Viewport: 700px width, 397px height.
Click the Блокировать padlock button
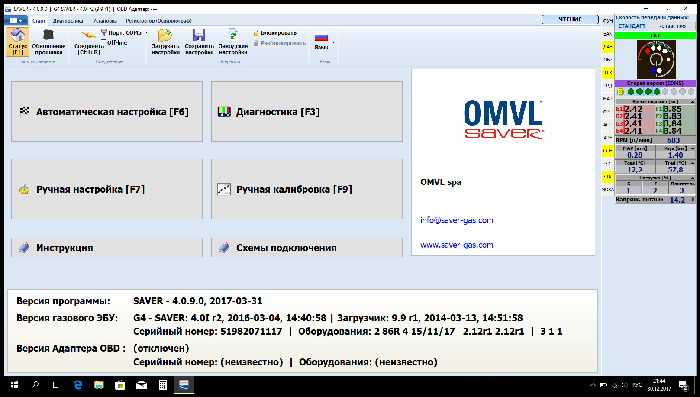tap(275, 33)
